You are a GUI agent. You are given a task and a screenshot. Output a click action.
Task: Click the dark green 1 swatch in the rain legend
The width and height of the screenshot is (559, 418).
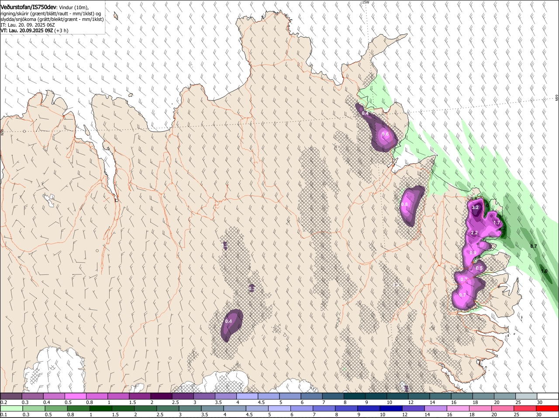pyautogui.click(x=101, y=408)
